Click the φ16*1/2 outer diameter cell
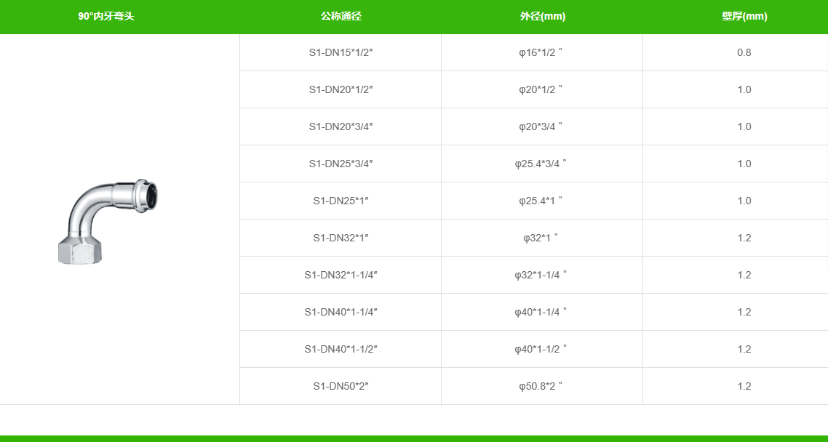Screen dimensions: 828x442 tap(541, 52)
